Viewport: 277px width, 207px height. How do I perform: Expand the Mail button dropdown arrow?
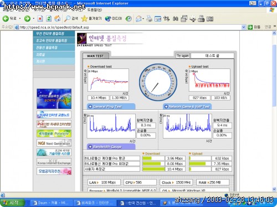(143, 19)
